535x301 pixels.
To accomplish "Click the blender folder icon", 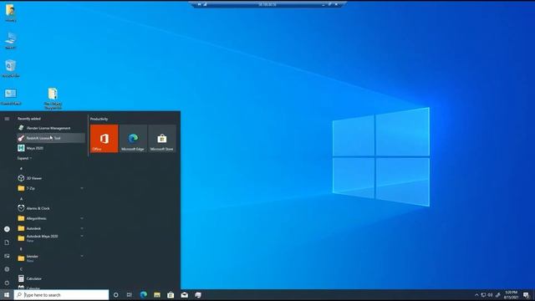I will pyautogui.click(x=21, y=258).
